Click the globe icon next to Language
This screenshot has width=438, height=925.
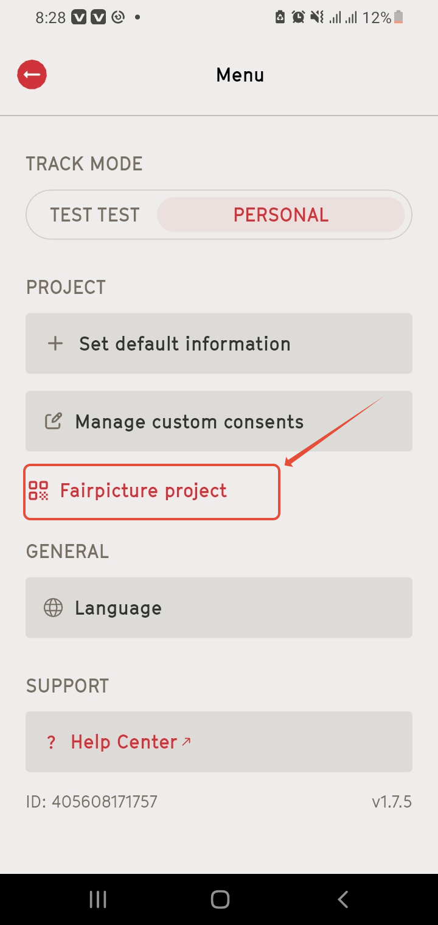click(x=54, y=607)
